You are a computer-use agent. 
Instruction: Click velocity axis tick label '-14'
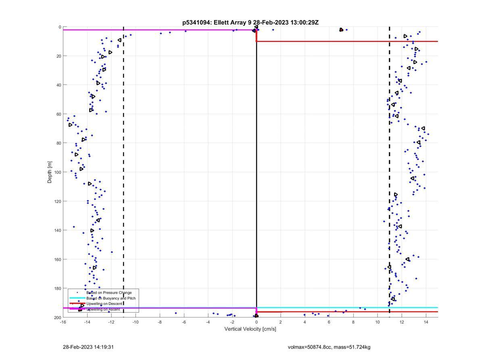click(87, 322)
